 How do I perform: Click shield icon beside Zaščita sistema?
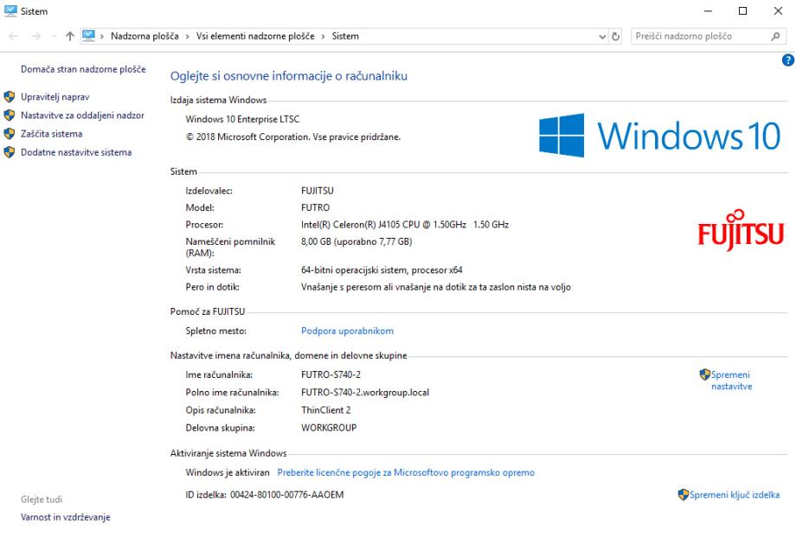(x=10, y=133)
